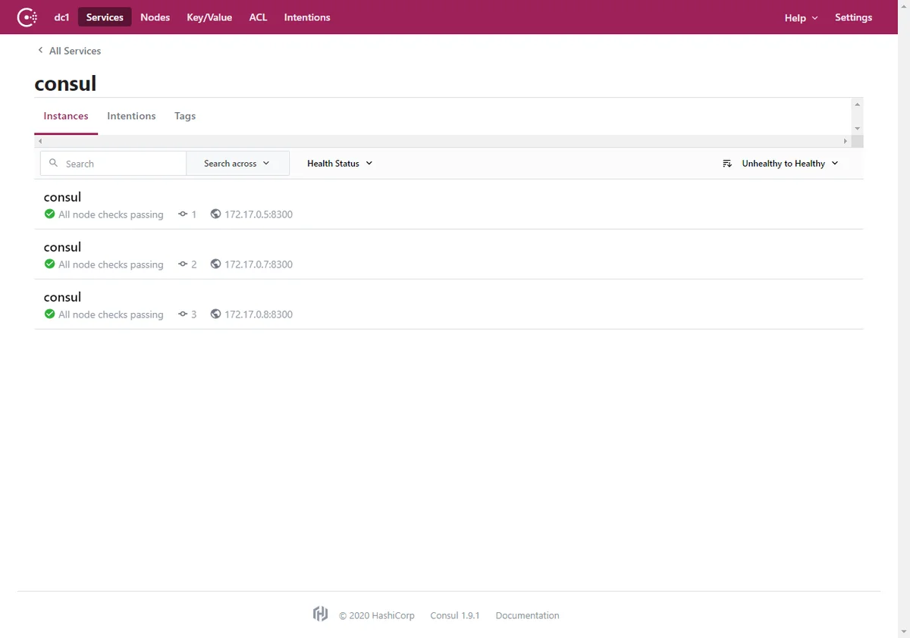Click the sort icon beside Unhealthy to Healthy
Image resolution: width=910 pixels, height=638 pixels.
pos(727,164)
